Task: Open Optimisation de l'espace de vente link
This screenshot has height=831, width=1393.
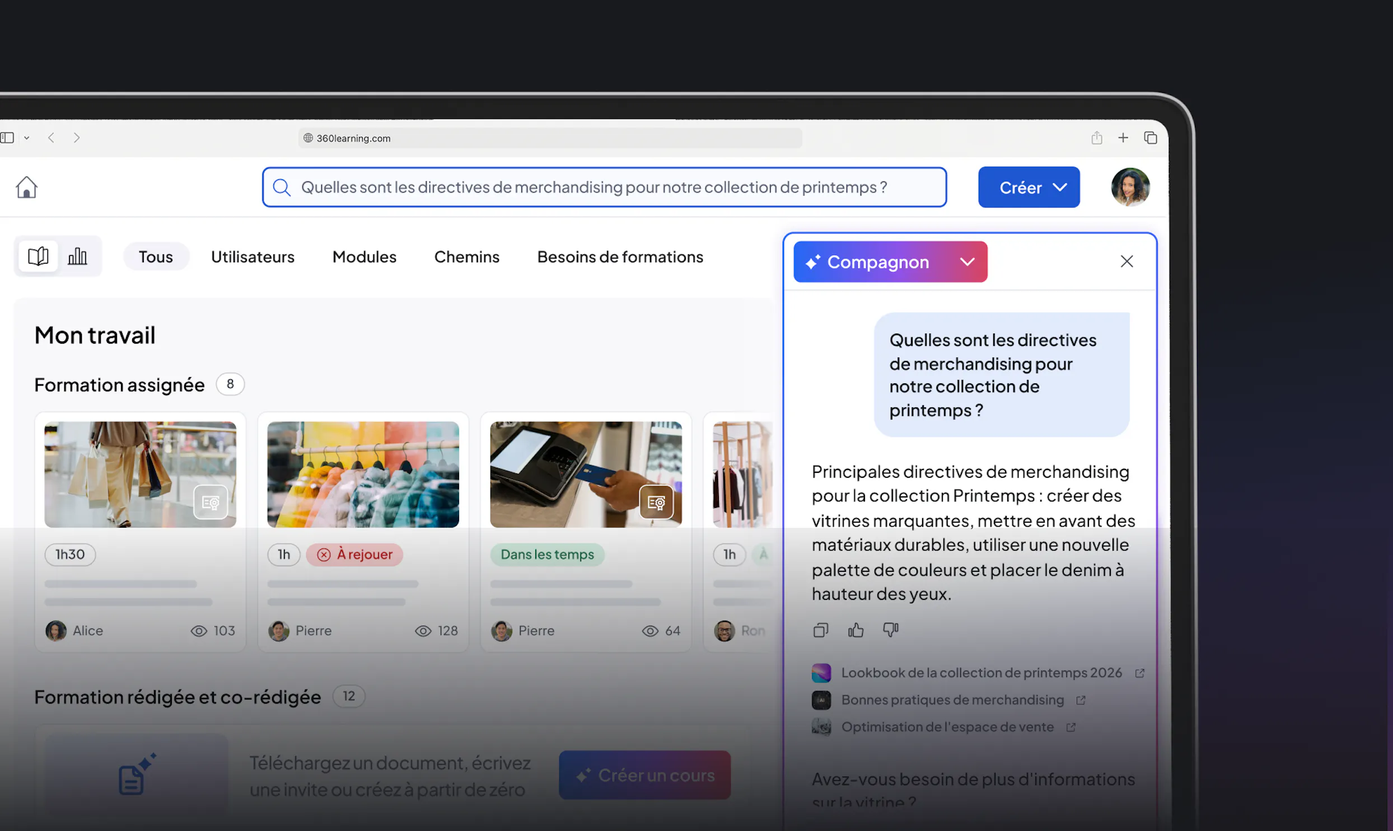Action: click(947, 726)
